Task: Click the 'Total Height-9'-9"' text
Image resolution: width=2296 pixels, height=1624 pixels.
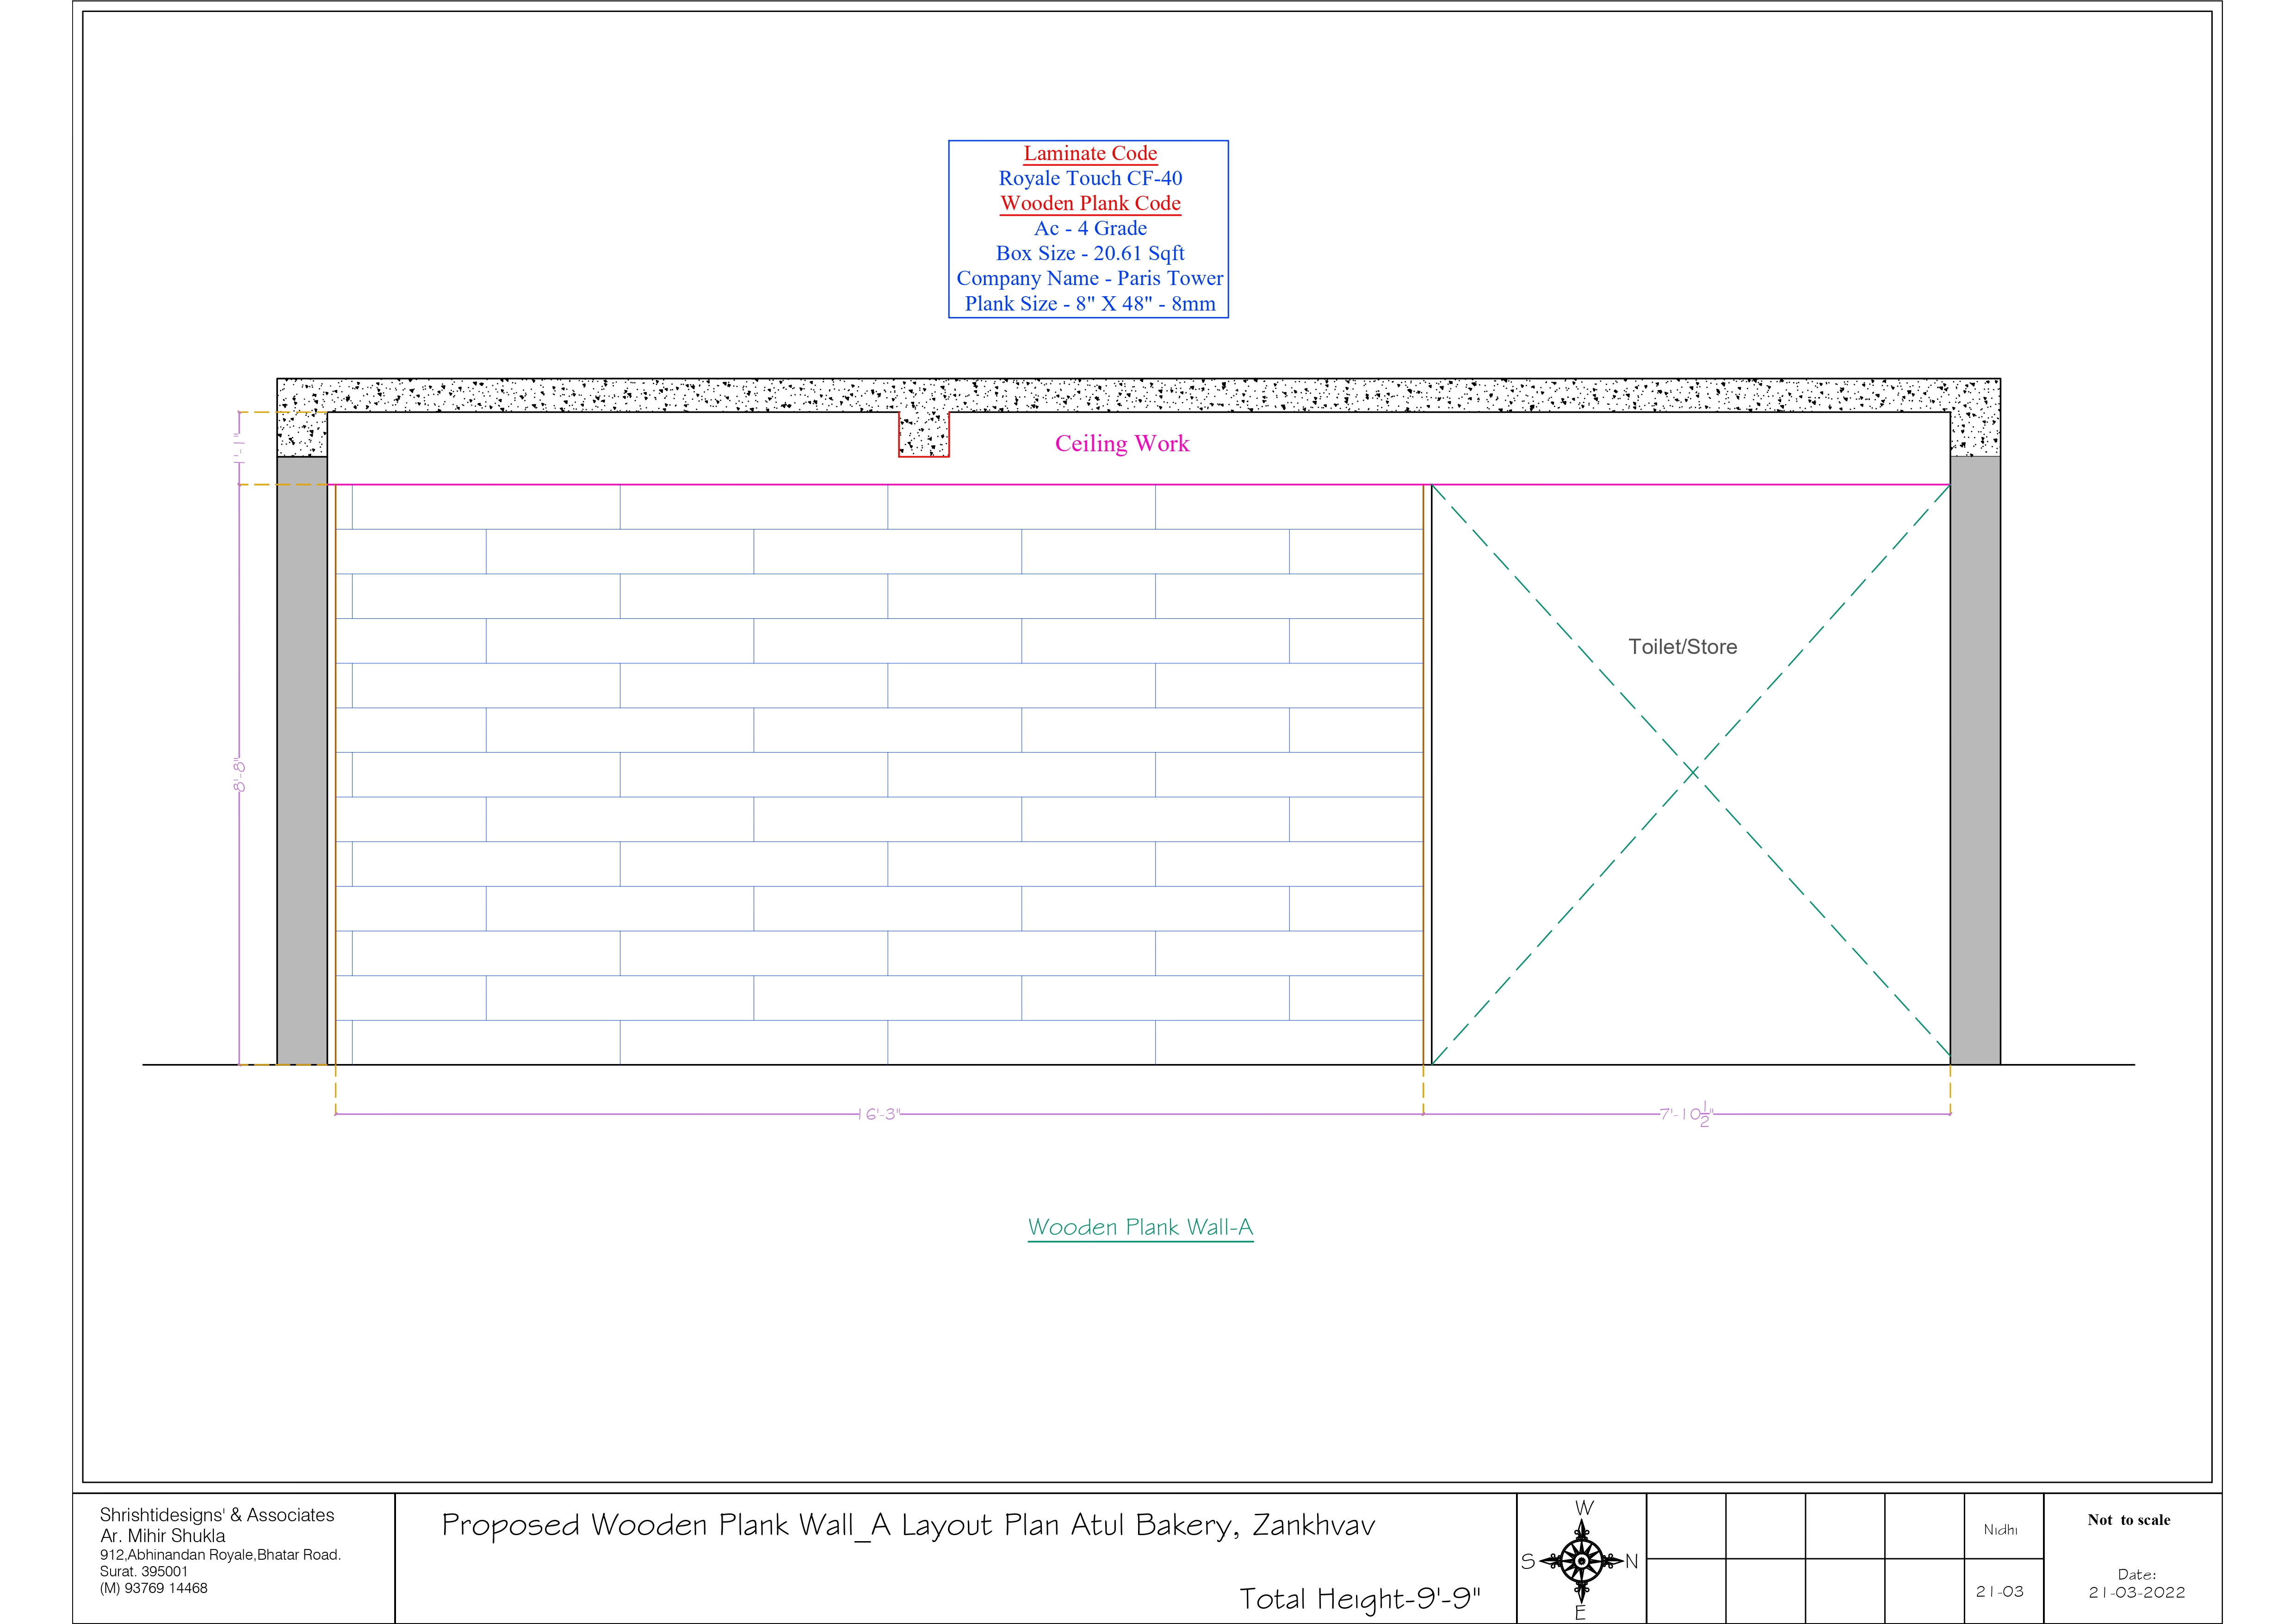Action: (1359, 1599)
